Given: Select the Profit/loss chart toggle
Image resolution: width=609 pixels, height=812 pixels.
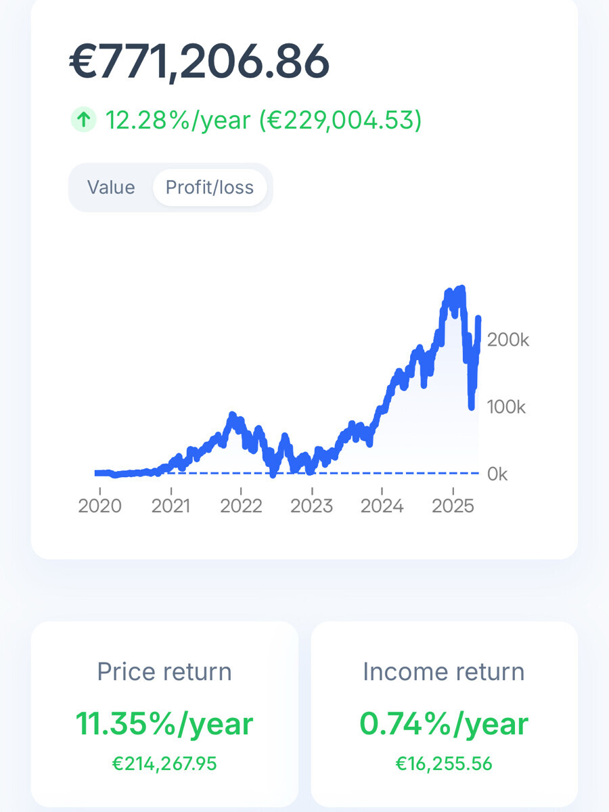Looking at the screenshot, I should (210, 187).
